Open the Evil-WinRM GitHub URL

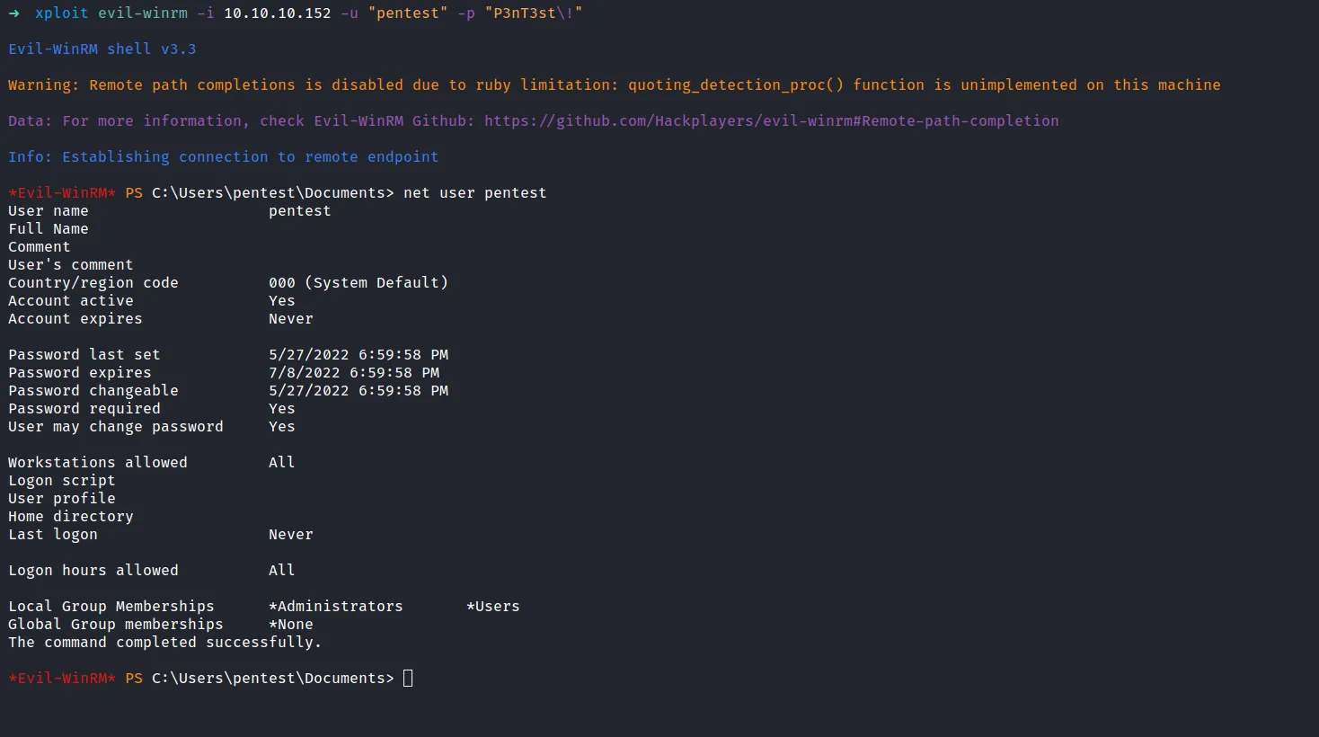(x=771, y=121)
